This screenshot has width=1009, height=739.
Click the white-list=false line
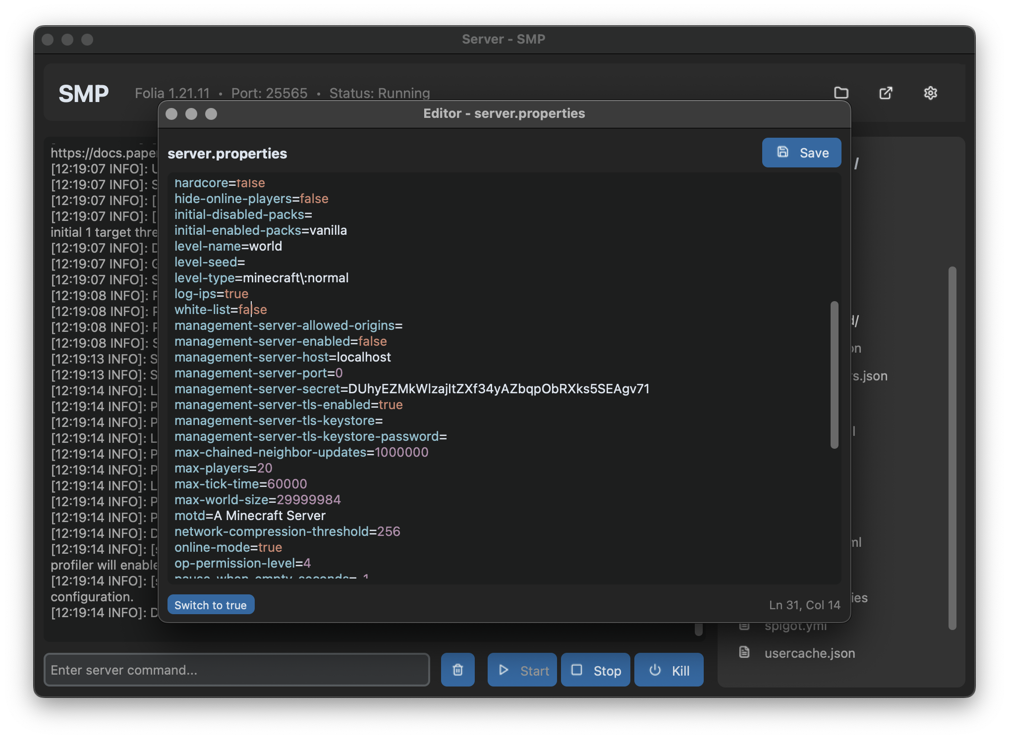click(x=221, y=310)
